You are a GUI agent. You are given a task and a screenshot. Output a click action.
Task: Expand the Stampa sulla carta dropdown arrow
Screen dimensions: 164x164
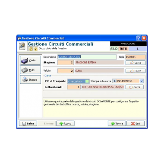[x=142, y=81]
